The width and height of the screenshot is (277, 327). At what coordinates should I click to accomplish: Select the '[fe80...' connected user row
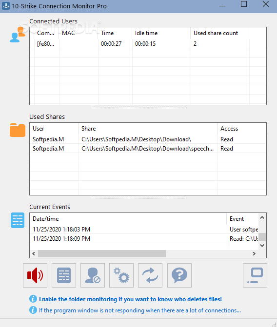[x=148, y=43]
